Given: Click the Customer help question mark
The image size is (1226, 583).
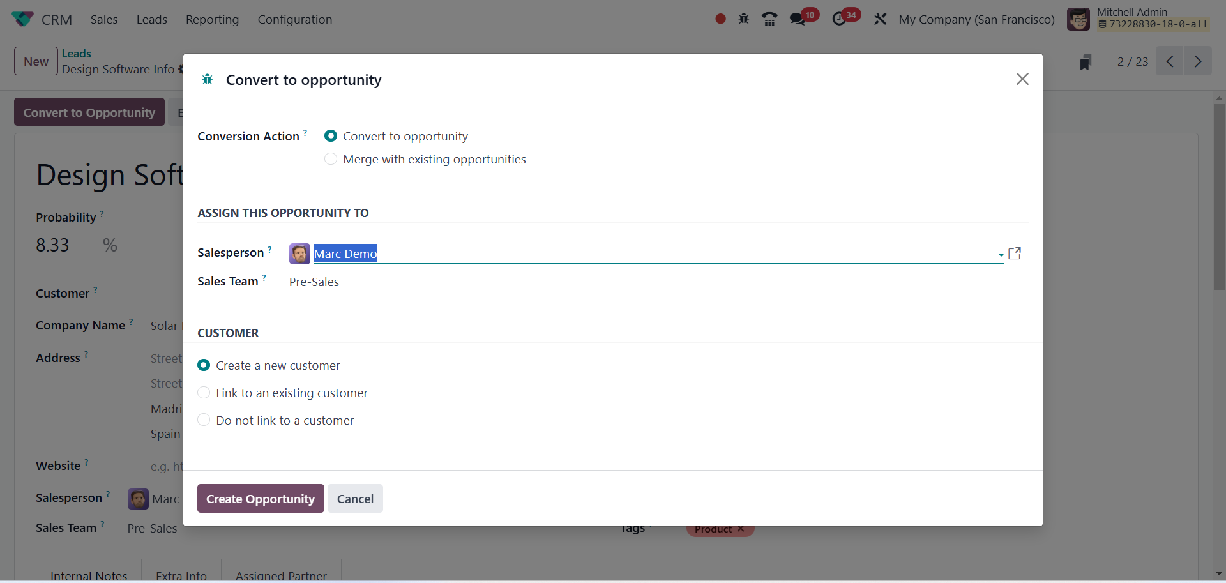Looking at the screenshot, I should point(96,290).
